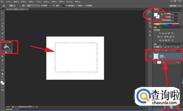
Task: Toggle the Contiguous checkbox
Action: [x=76, y=5]
